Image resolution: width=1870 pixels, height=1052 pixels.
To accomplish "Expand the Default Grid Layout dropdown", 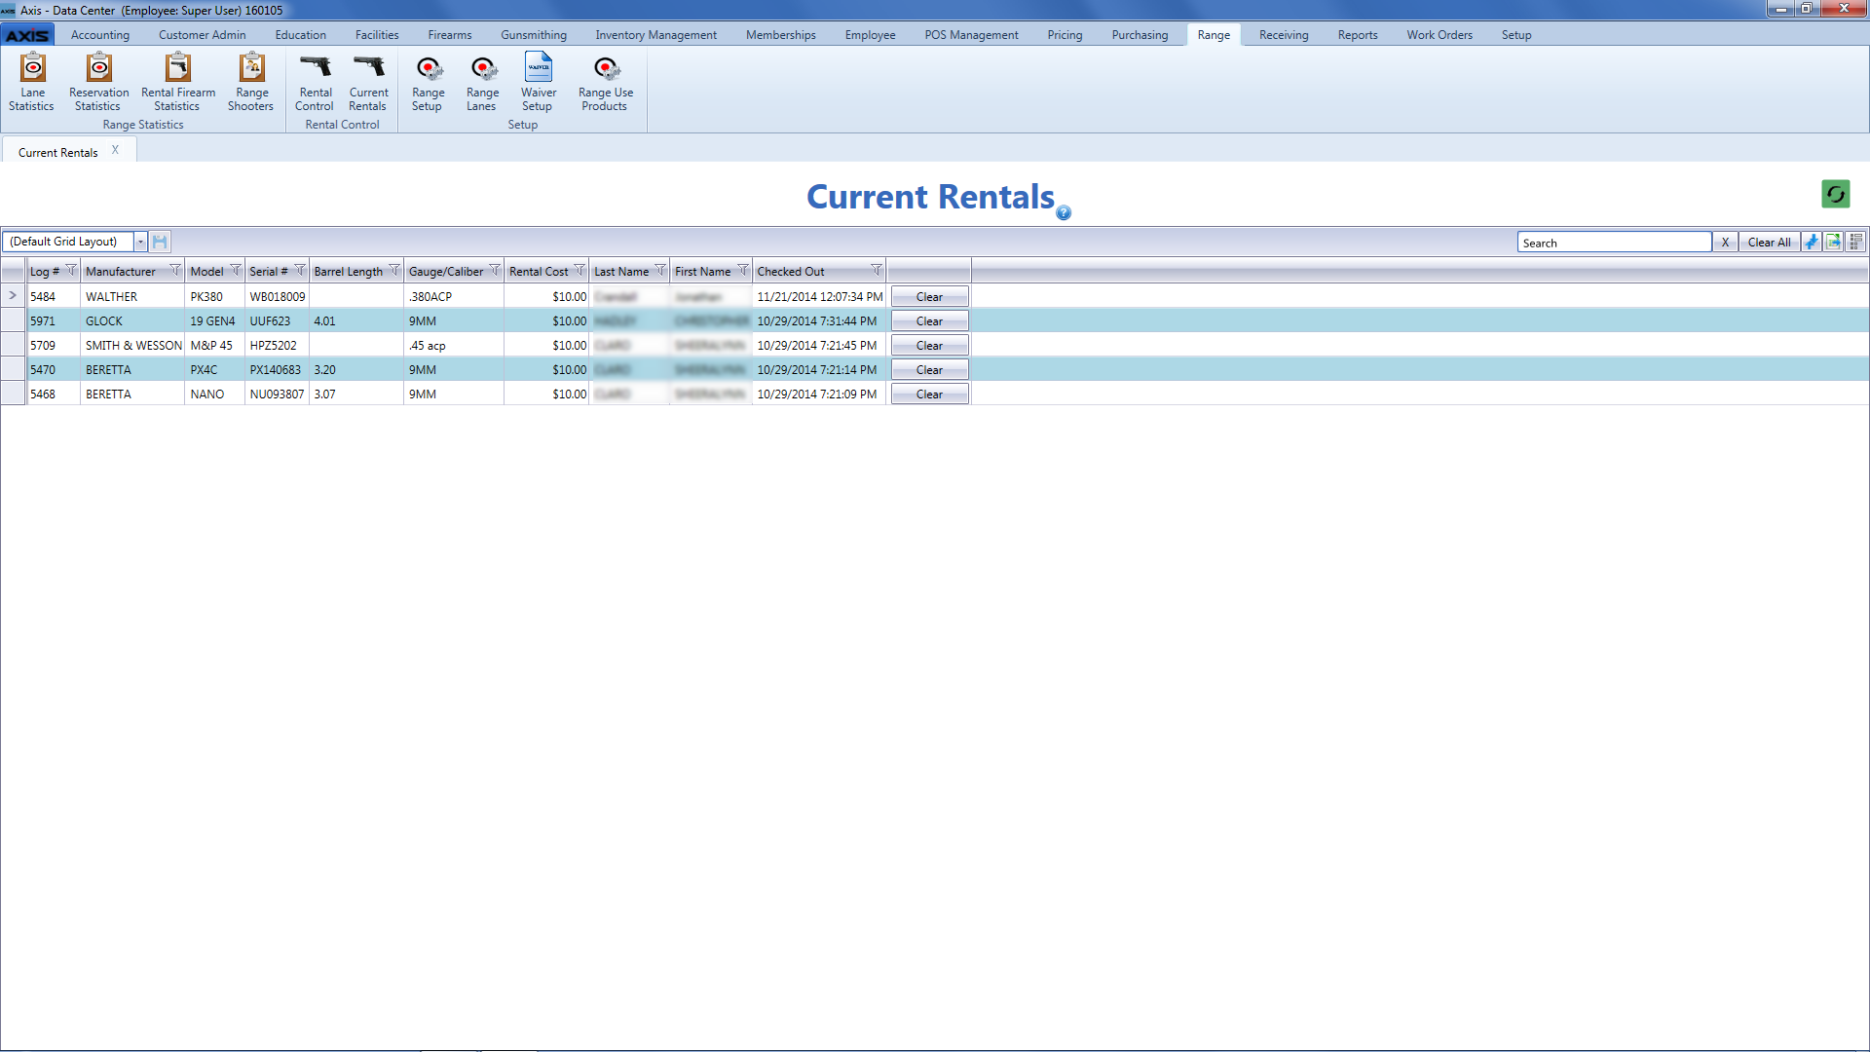I will click(x=140, y=242).
